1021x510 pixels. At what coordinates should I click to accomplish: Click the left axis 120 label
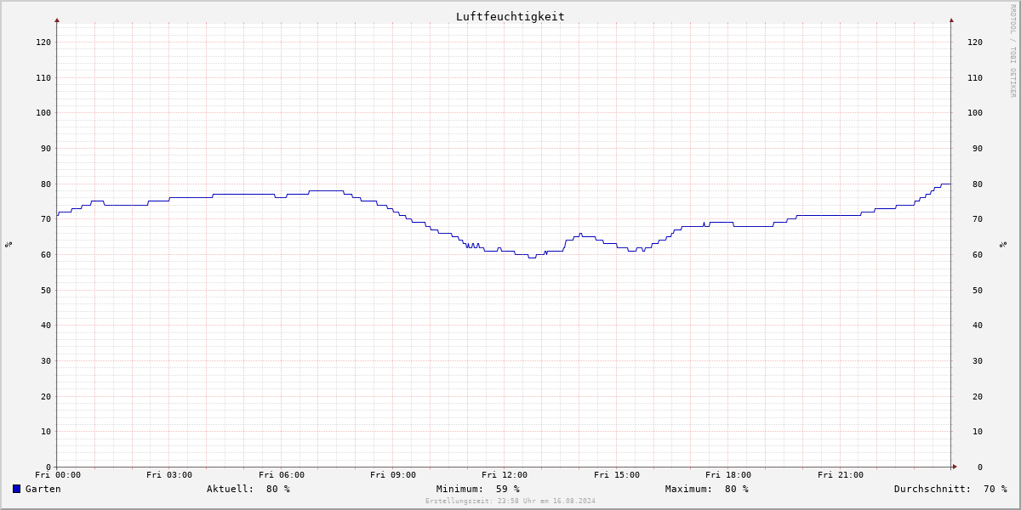[43, 42]
